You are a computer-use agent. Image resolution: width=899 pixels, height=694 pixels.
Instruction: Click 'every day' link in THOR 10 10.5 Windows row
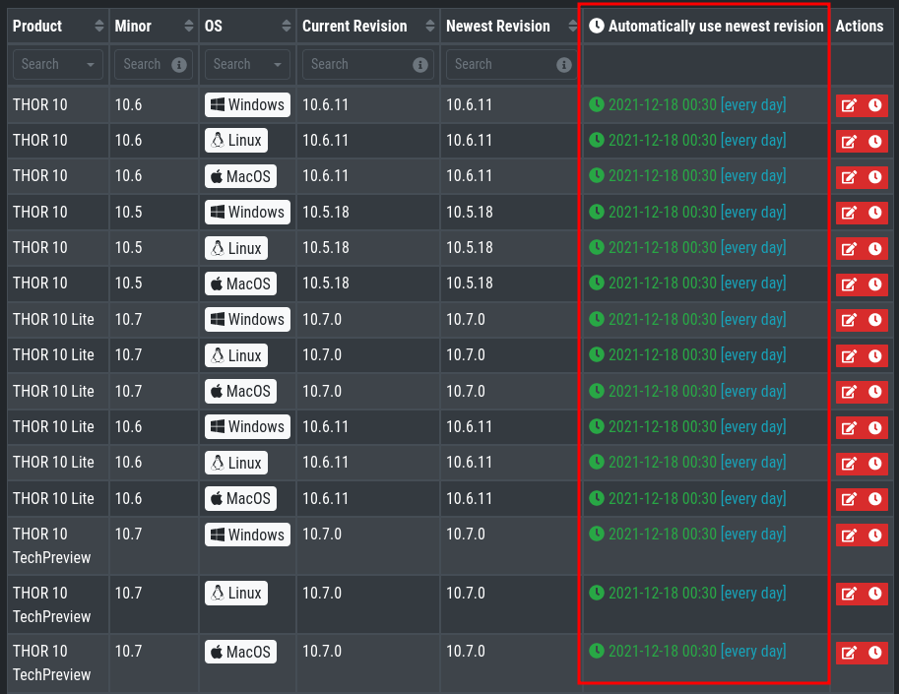pyautogui.click(x=753, y=212)
